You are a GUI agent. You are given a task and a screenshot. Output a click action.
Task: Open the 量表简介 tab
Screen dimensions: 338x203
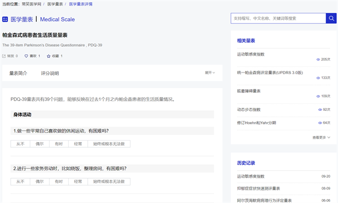(x=18, y=74)
